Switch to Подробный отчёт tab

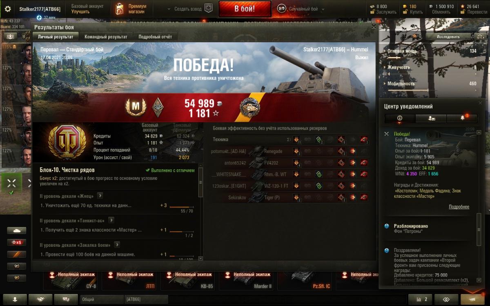[x=155, y=37]
